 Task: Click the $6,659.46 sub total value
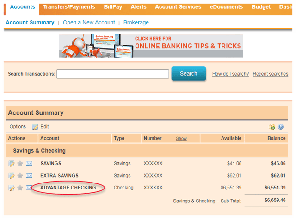(275, 200)
